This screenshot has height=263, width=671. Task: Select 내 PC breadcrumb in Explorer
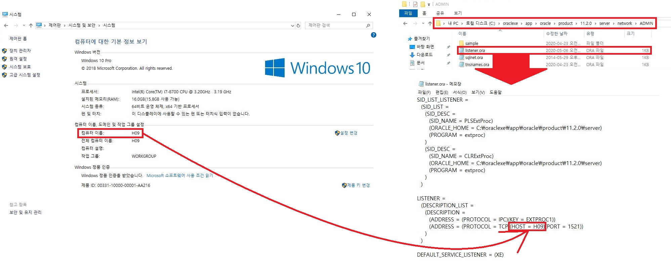pyautogui.click(x=453, y=23)
